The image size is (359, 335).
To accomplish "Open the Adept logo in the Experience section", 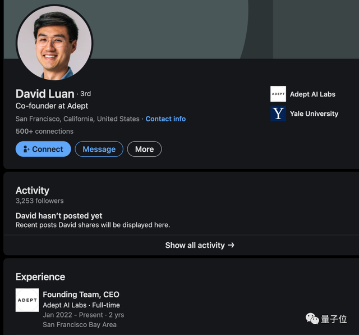I will pyautogui.click(x=27, y=300).
